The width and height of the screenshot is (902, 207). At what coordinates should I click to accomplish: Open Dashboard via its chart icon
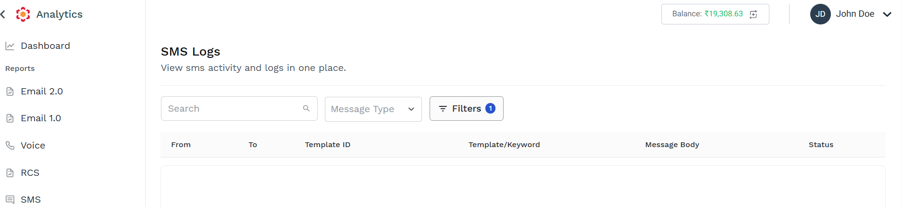point(10,46)
